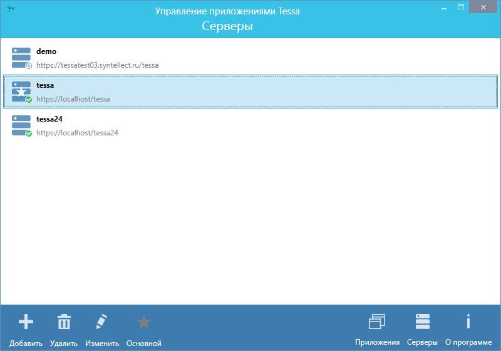The width and height of the screenshot is (501, 351).
Task: Open the Серверы stack icon
Action: coord(422,322)
